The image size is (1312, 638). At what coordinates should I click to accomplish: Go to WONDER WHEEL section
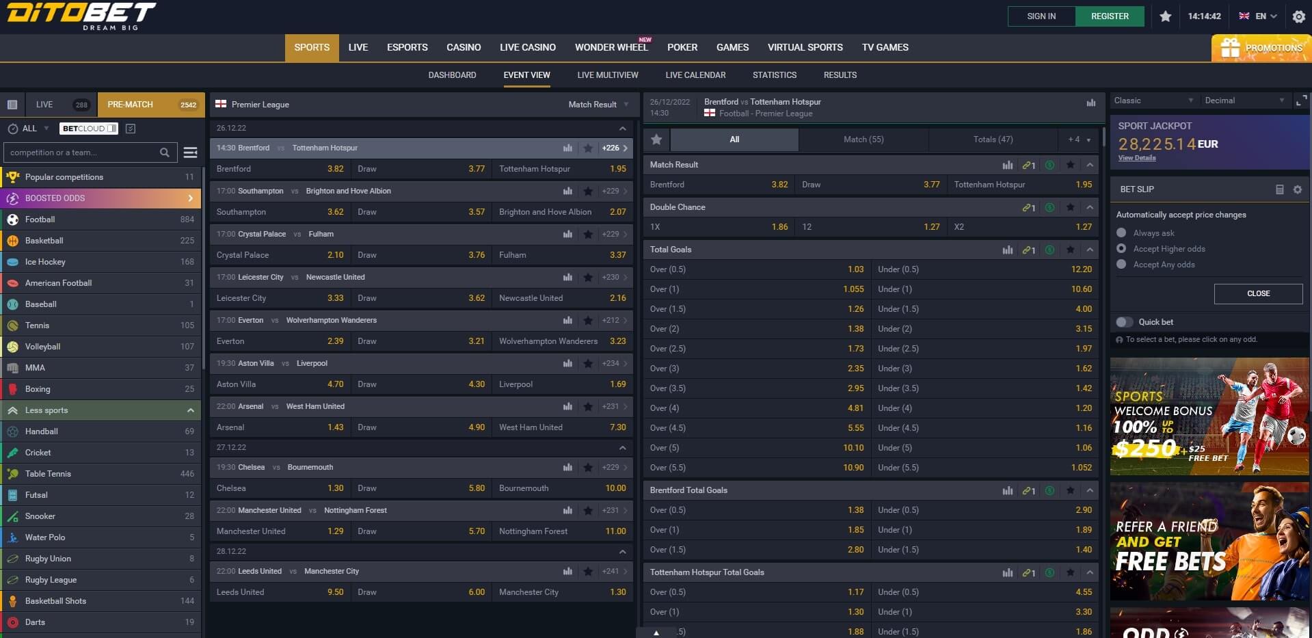click(611, 48)
